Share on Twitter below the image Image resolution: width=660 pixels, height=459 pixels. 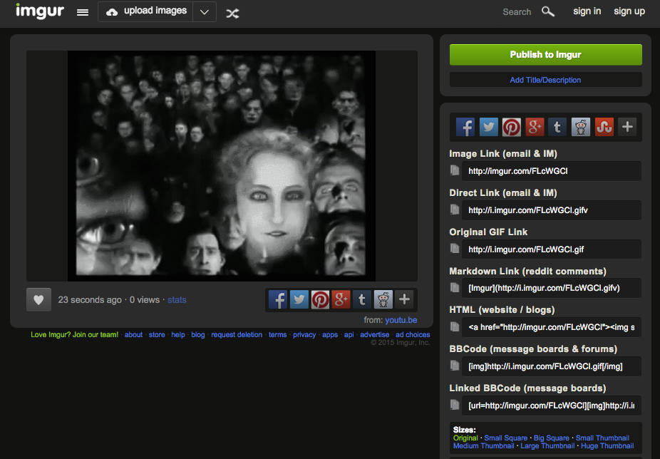pos(299,299)
